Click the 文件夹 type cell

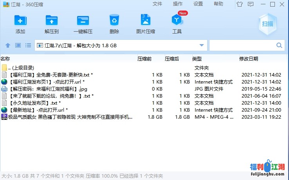202,68
